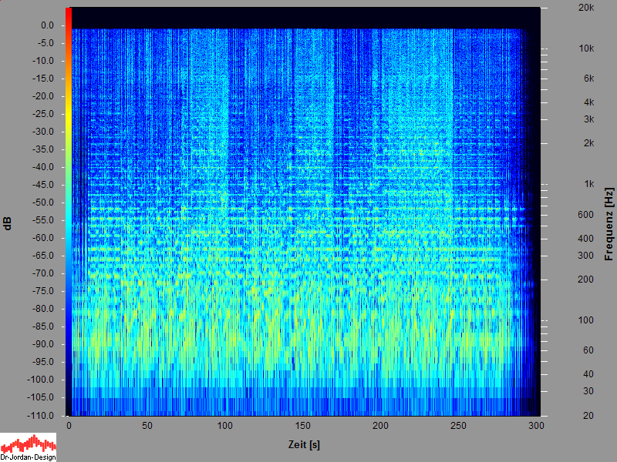Select the 50 second time axis marker
Viewport: 617px width, 462px height.
click(147, 426)
